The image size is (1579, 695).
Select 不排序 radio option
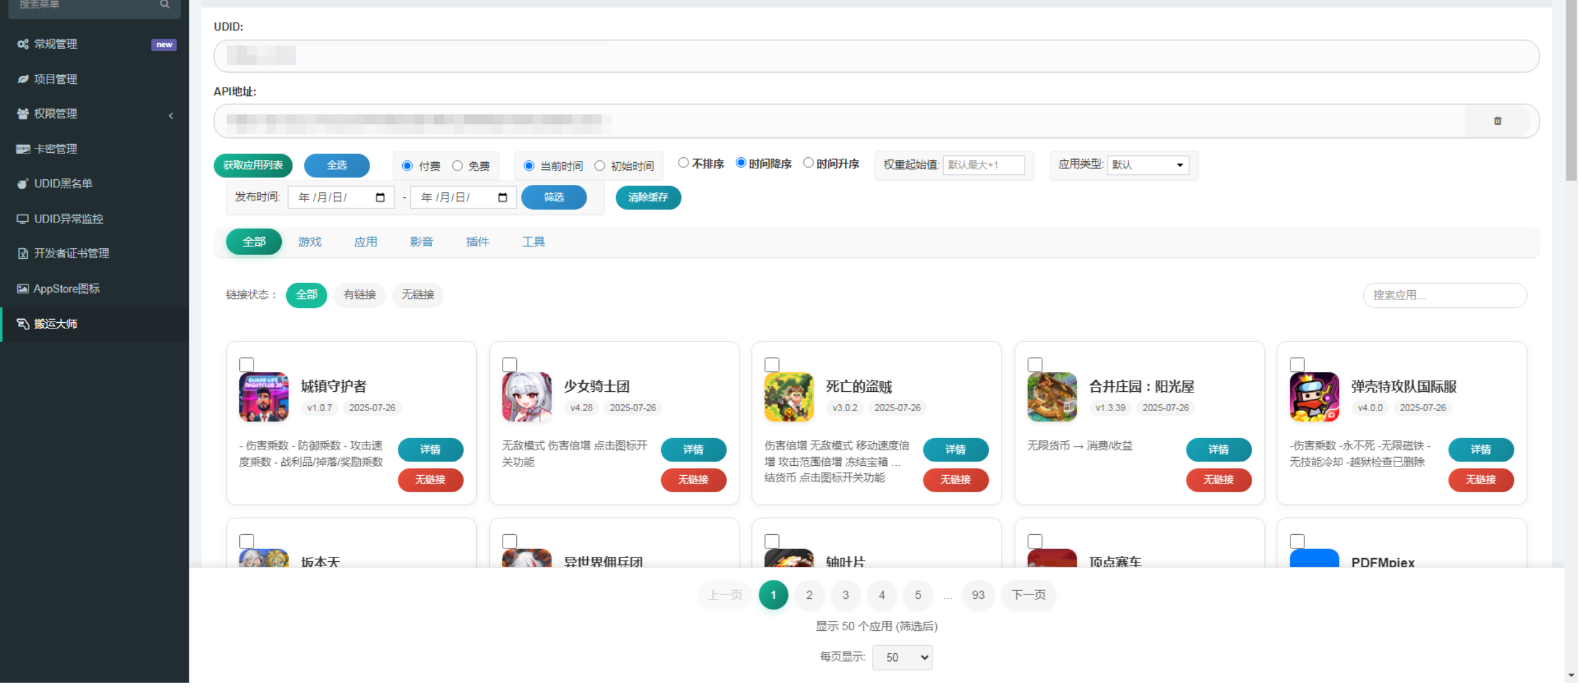point(683,163)
